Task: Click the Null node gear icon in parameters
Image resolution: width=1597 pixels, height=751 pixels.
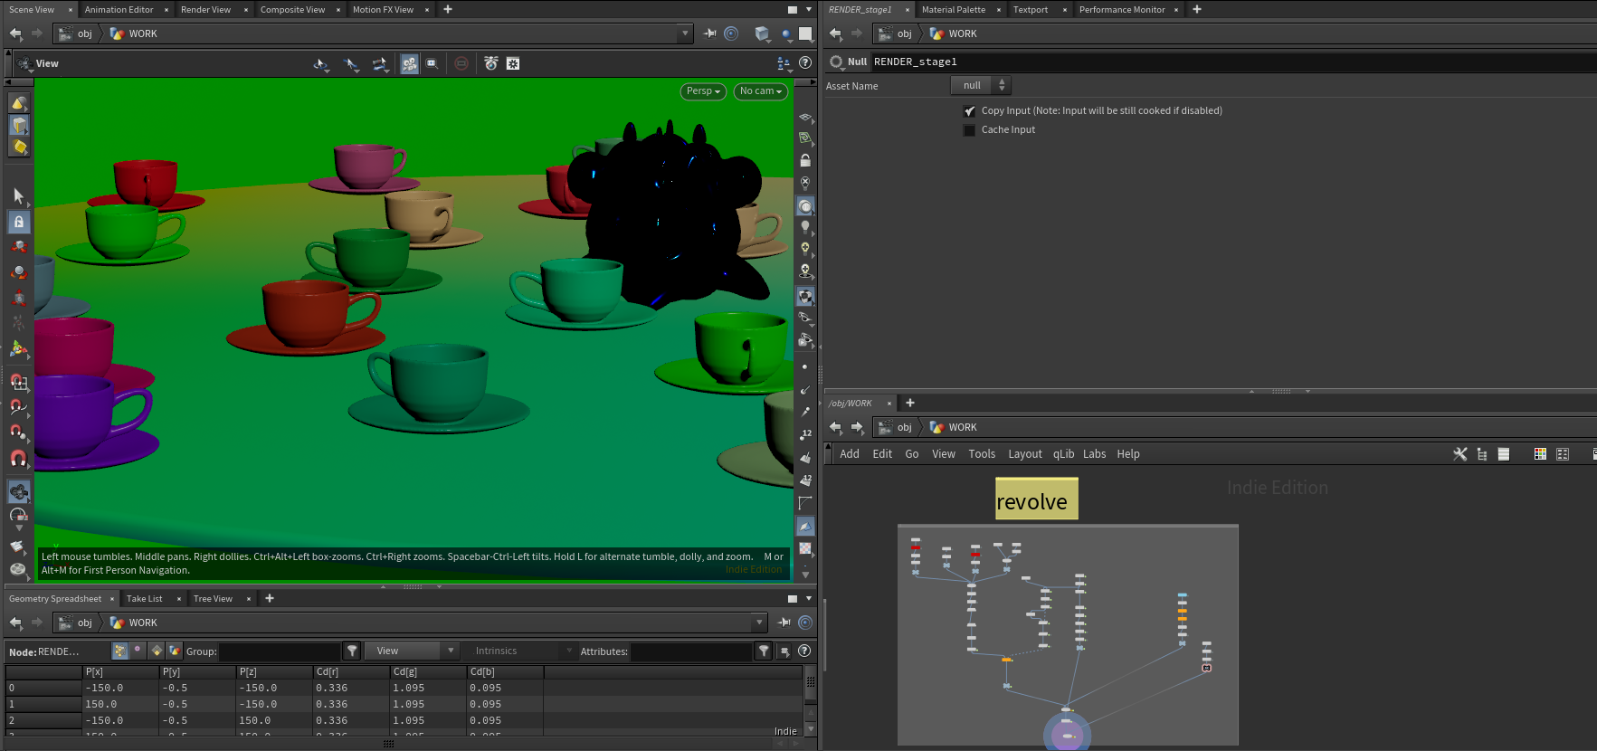Action: point(836,62)
